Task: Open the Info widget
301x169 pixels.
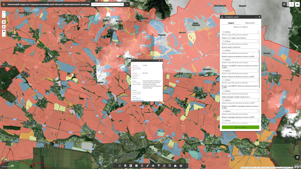Action: 136,165
